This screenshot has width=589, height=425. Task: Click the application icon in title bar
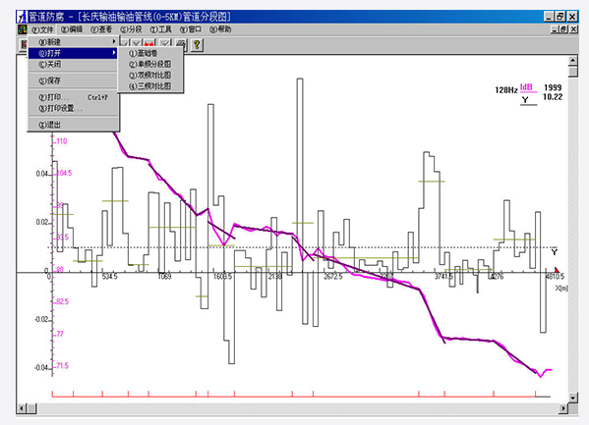pos(22,17)
